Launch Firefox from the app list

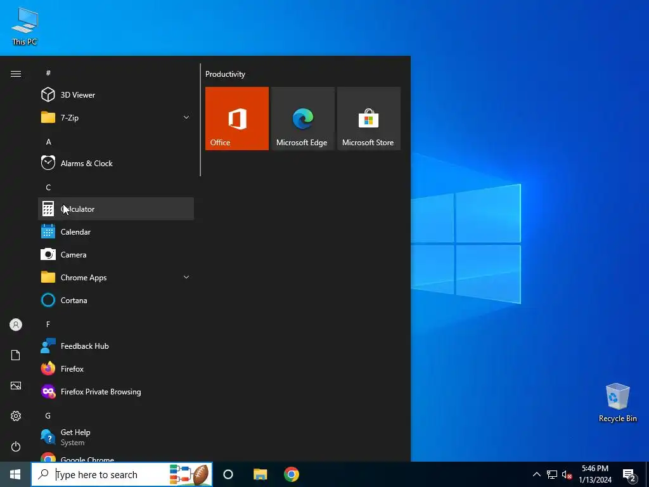(x=116, y=368)
